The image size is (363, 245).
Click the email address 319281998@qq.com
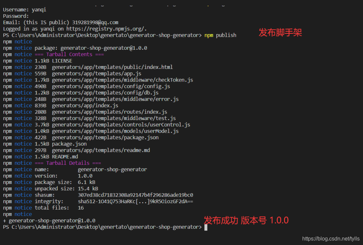pyautogui.click(x=95, y=23)
